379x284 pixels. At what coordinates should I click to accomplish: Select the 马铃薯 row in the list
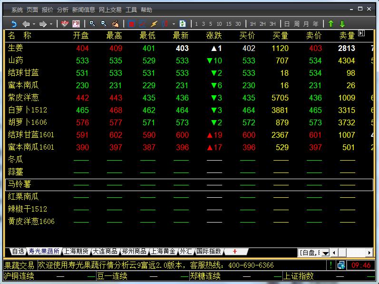pos(19,184)
